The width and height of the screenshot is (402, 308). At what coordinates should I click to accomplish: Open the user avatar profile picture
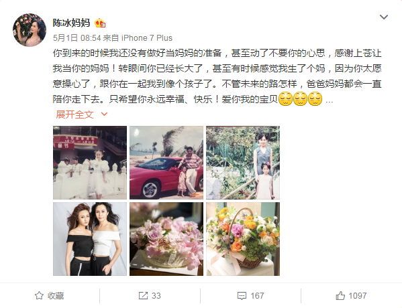click(x=30, y=30)
